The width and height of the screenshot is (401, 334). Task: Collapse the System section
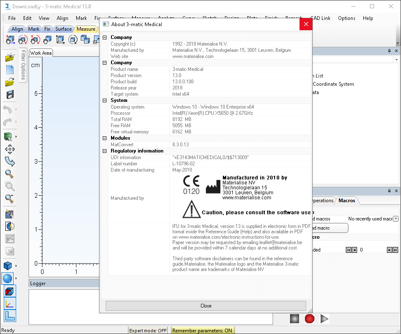point(104,101)
